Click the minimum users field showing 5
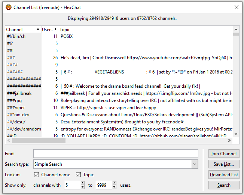The width and height of the screenshot is (244, 195). coord(73,185)
